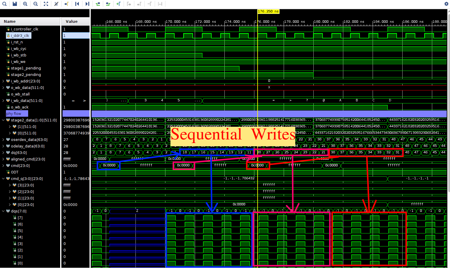The image size is (450, 268).
Task: Add a marker to the waveform
Action: click(x=119, y=4)
